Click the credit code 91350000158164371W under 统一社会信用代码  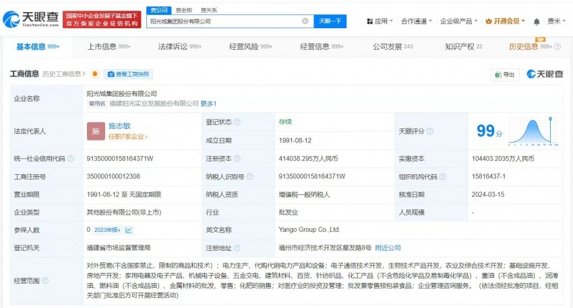[x=120, y=159]
